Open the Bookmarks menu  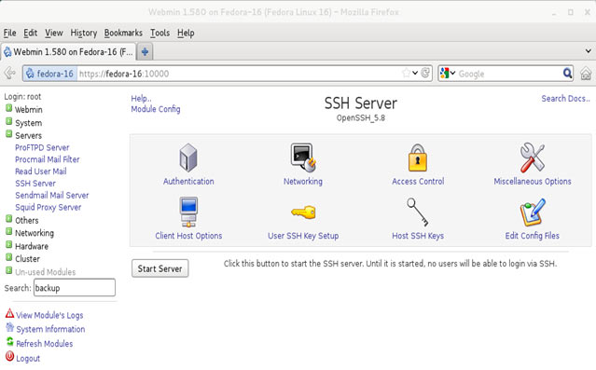(x=123, y=33)
